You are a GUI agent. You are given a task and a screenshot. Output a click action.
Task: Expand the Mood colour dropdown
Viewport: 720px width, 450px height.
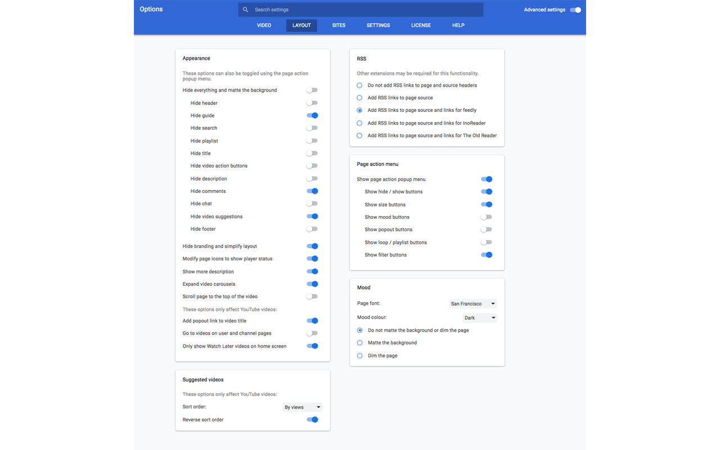tap(479, 318)
